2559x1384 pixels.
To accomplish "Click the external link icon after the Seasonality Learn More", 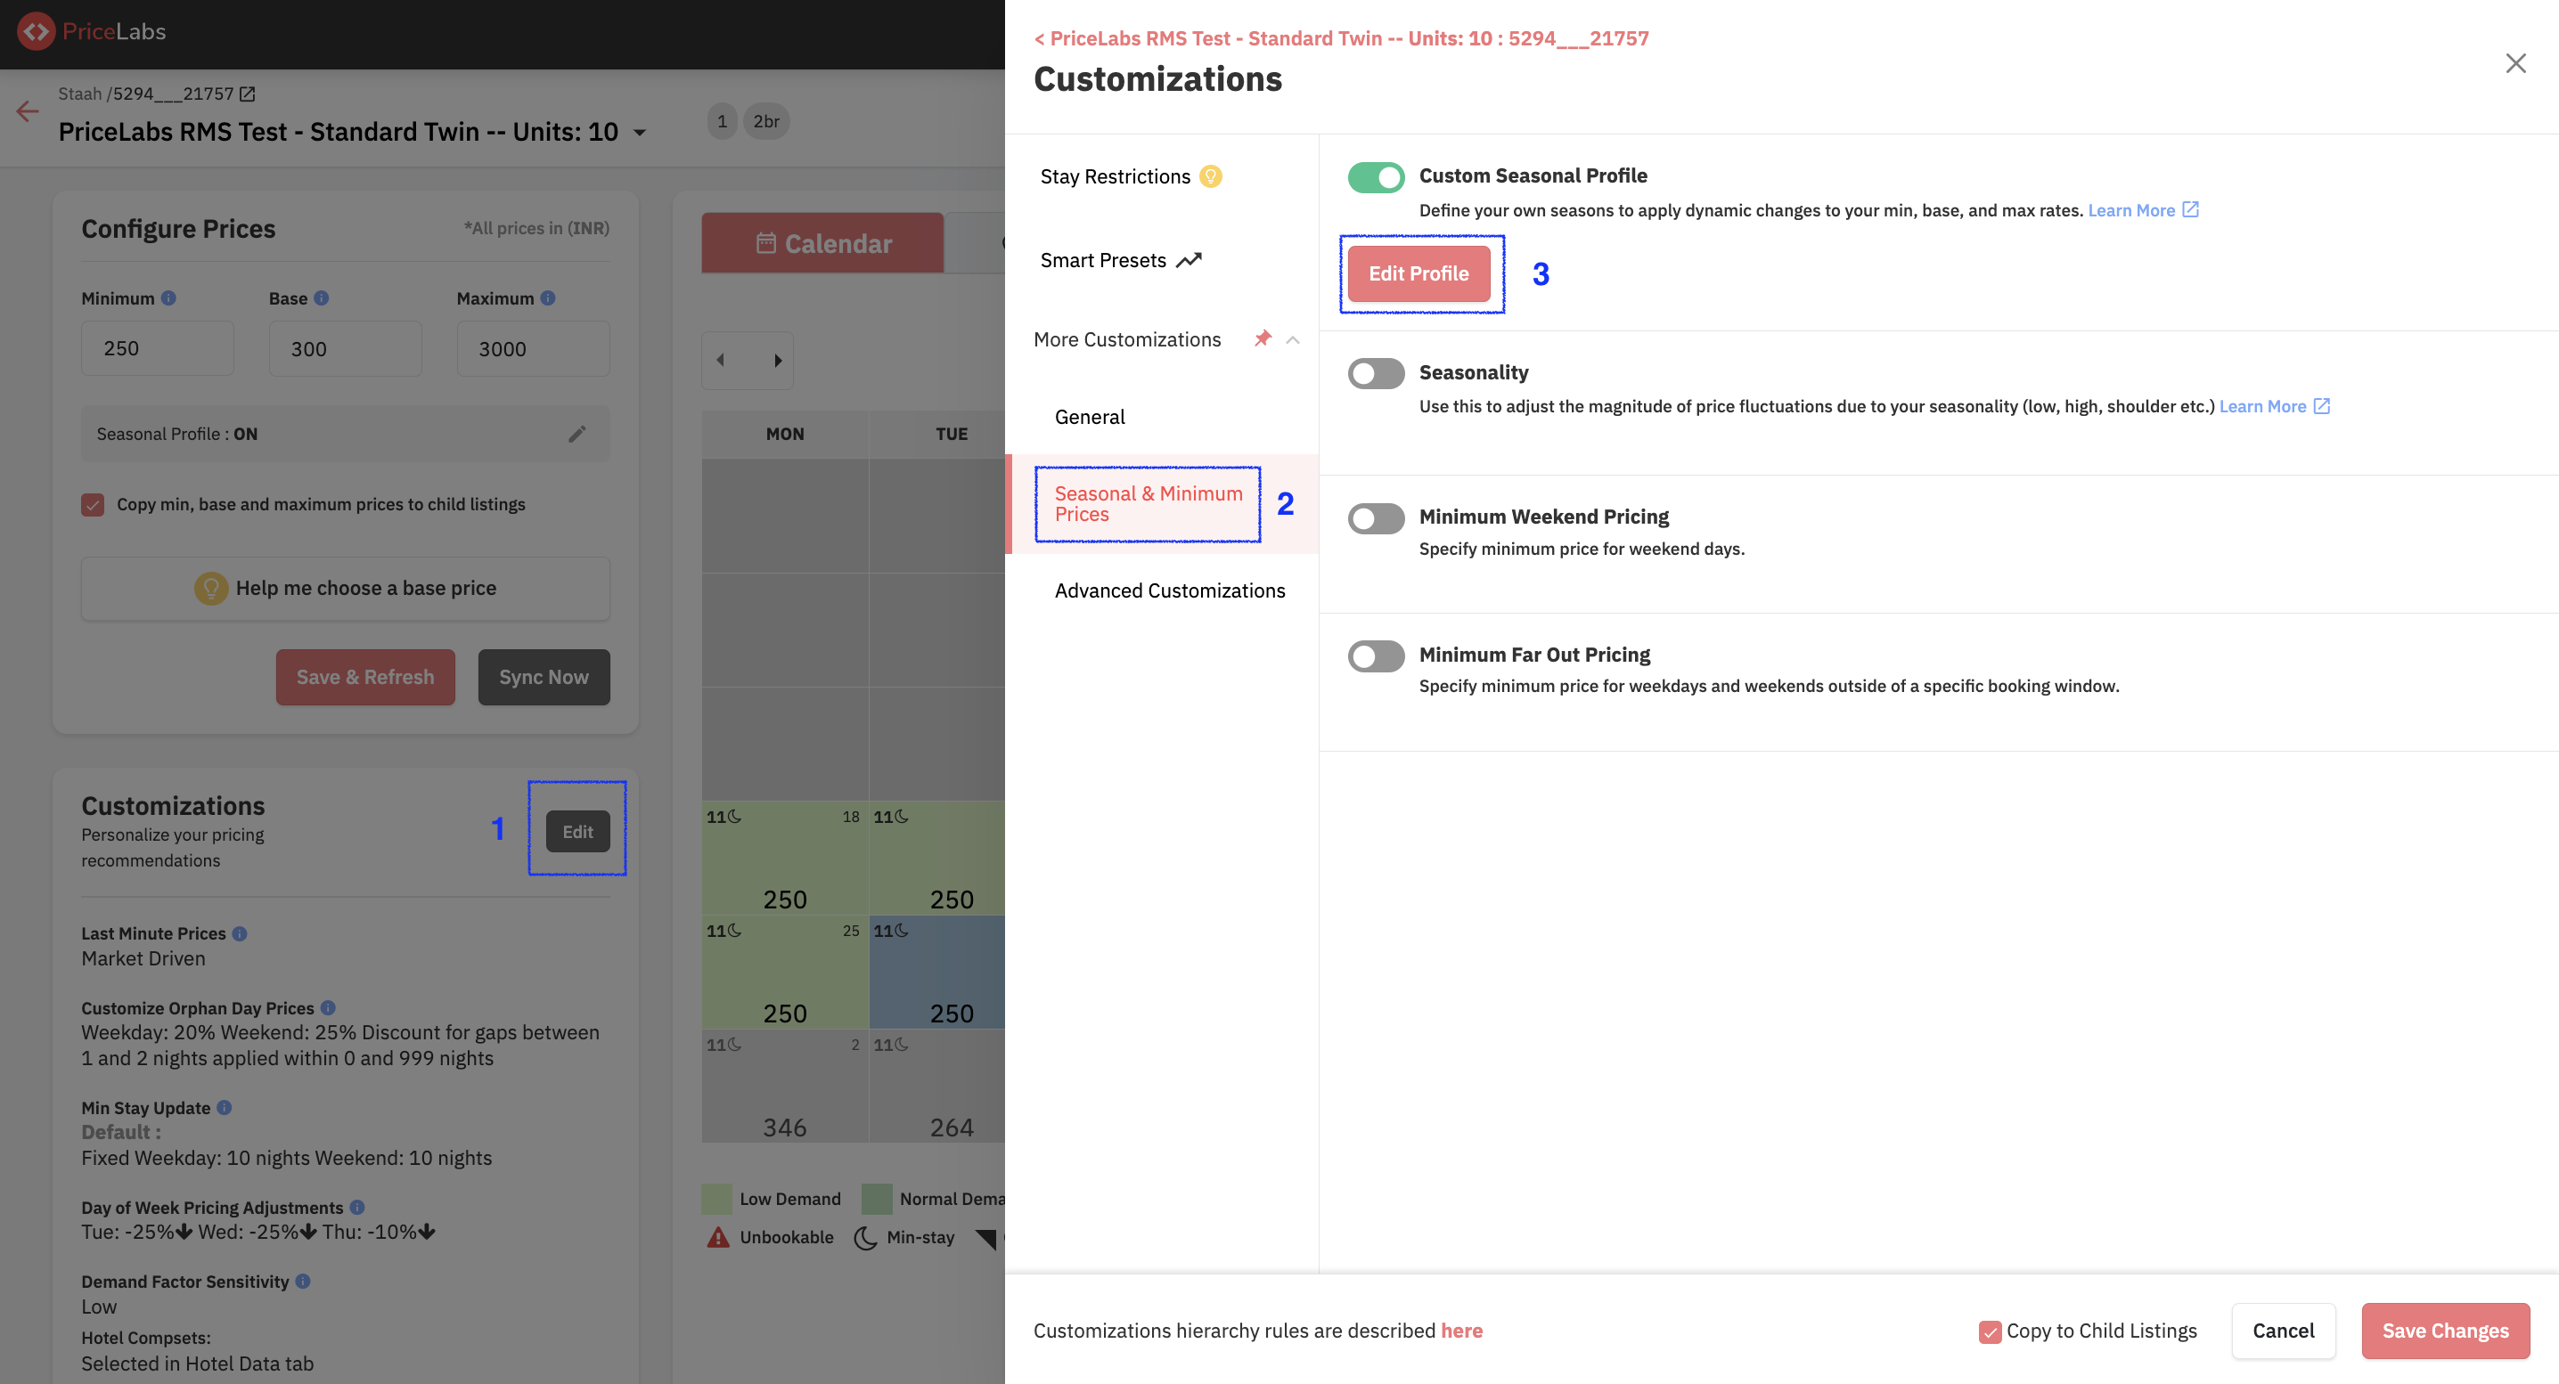I will 2322,406.
